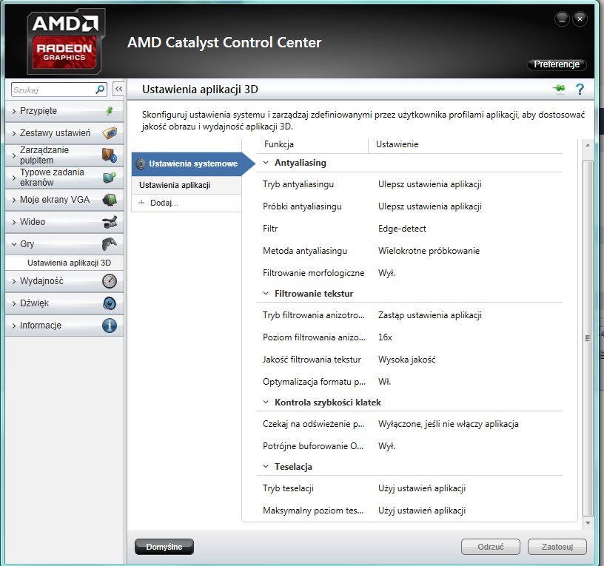This screenshot has height=566, width=604.
Task: Change Metoda antyaliasingu Wielokrotne próbkowanie value
Action: [x=429, y=251]
